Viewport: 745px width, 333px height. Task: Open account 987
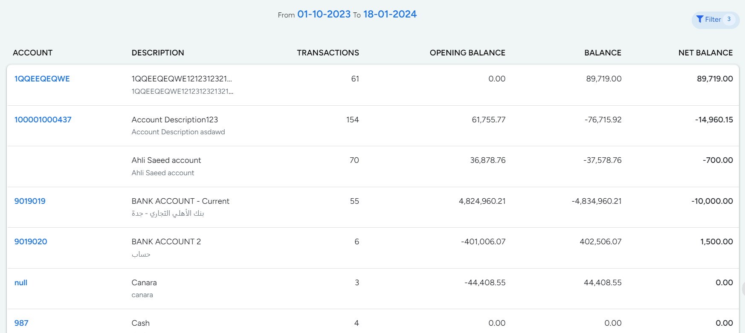[x=21, y=323]
